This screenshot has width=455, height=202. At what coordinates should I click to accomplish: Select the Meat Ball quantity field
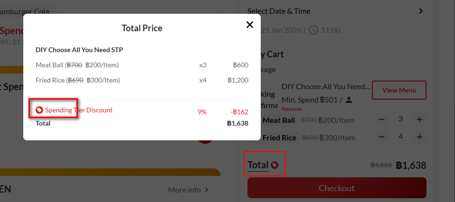[401, 119]
